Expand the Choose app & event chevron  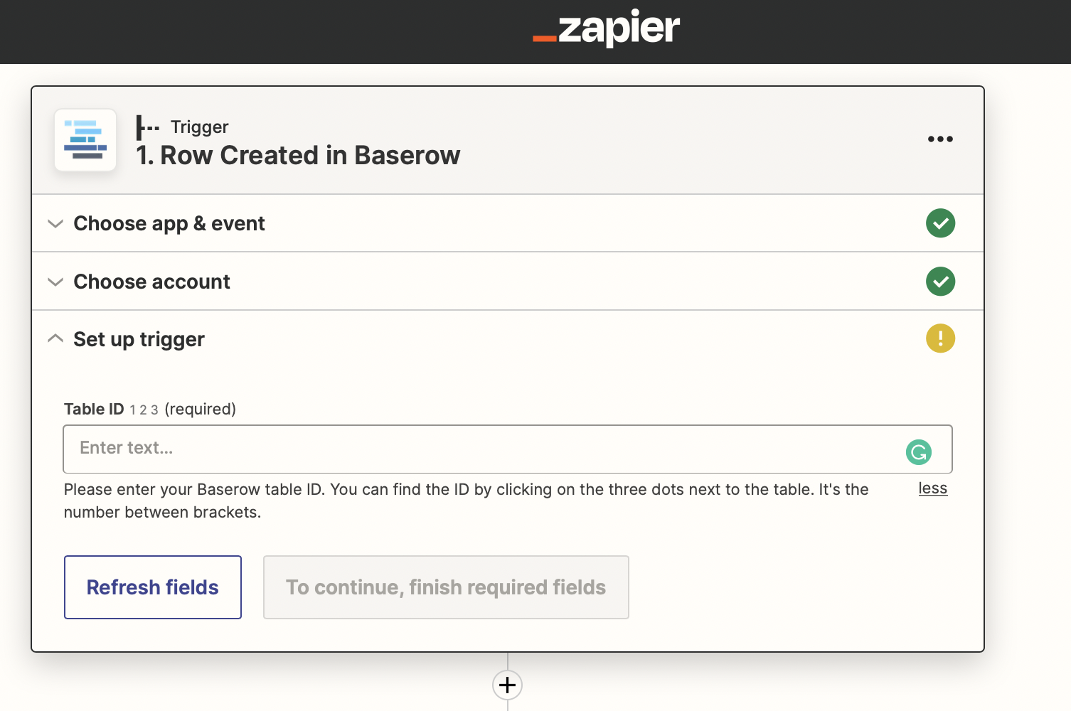(55, 224)
